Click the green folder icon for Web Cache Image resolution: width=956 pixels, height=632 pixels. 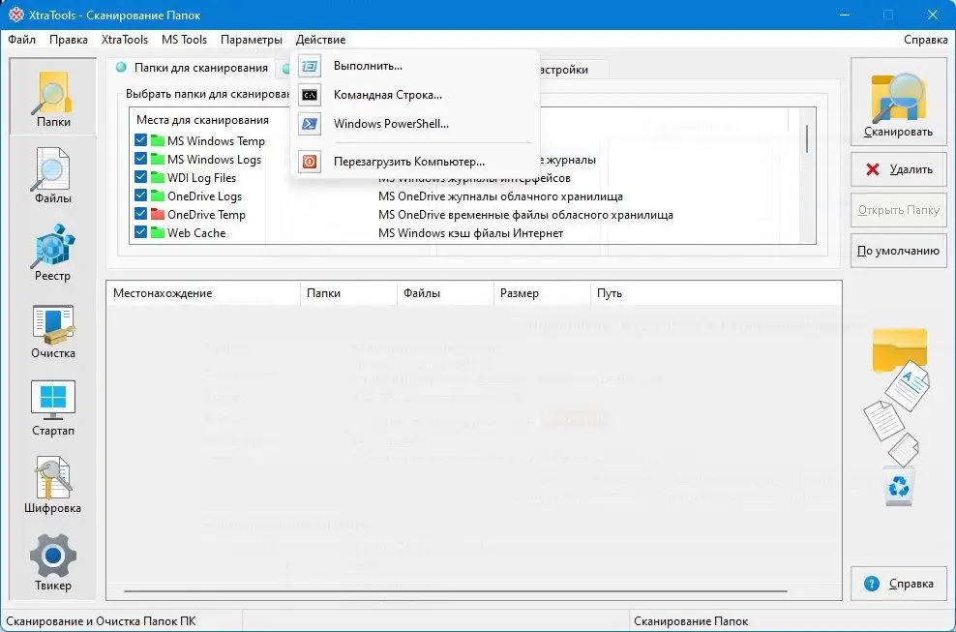158,232
